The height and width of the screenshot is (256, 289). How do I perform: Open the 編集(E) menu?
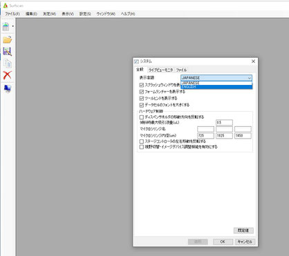(31, 14)
